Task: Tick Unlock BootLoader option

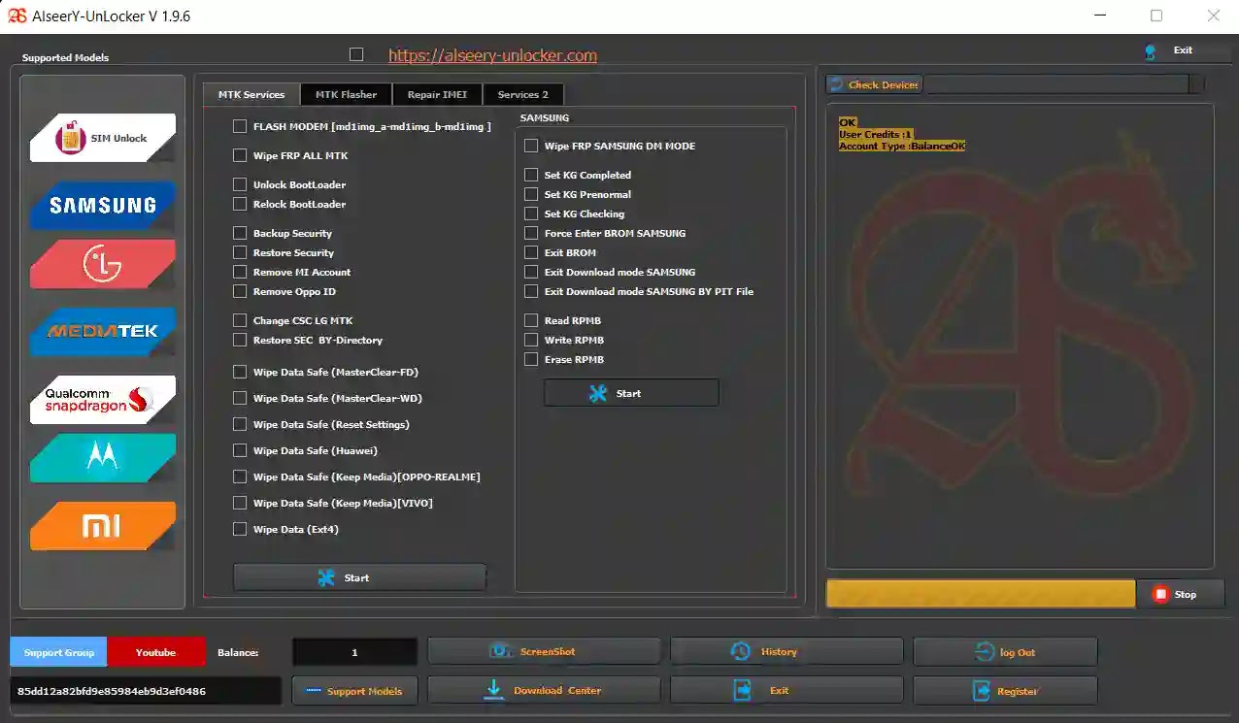Action: pos(240,184)
